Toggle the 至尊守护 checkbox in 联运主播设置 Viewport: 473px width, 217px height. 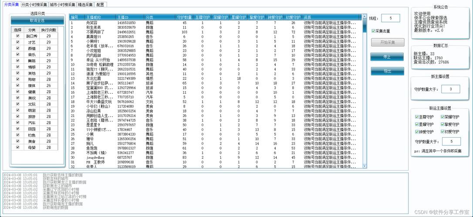pos(417,117)
